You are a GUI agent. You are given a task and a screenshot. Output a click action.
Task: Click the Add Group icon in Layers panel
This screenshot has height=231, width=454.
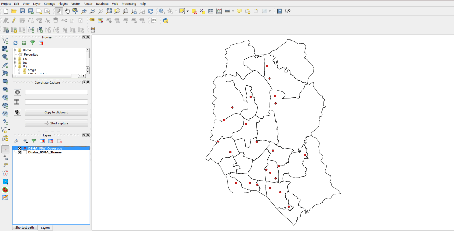16,141
